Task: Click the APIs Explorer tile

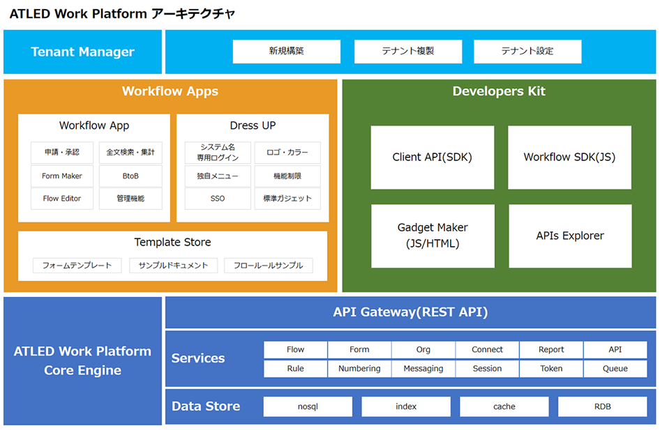Action: (569, 236)
